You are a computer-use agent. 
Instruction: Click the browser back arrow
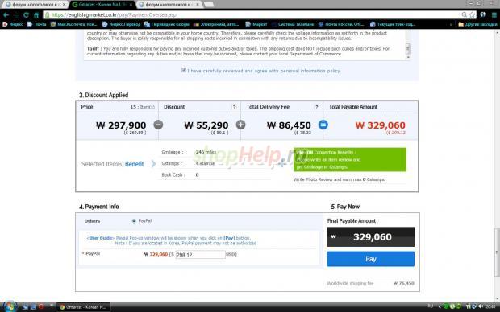coord(6,15)
